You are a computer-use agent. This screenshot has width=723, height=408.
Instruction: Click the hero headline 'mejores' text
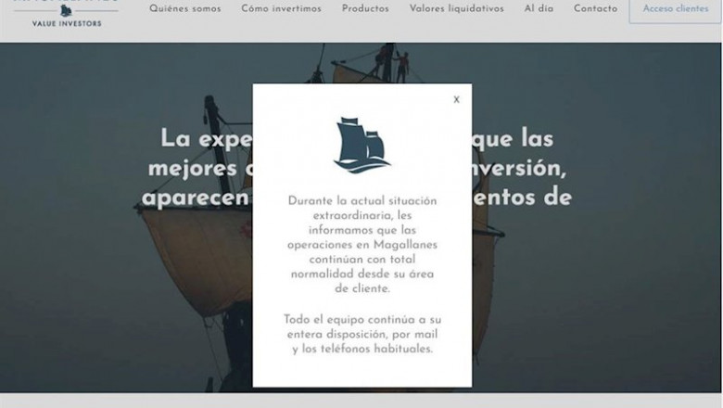point(192,168)
